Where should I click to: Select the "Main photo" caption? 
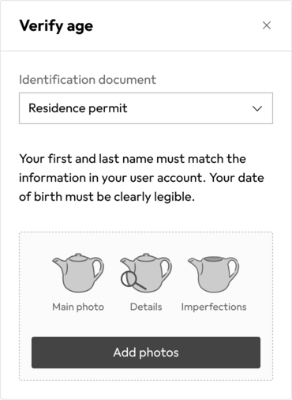click(78, 307)
